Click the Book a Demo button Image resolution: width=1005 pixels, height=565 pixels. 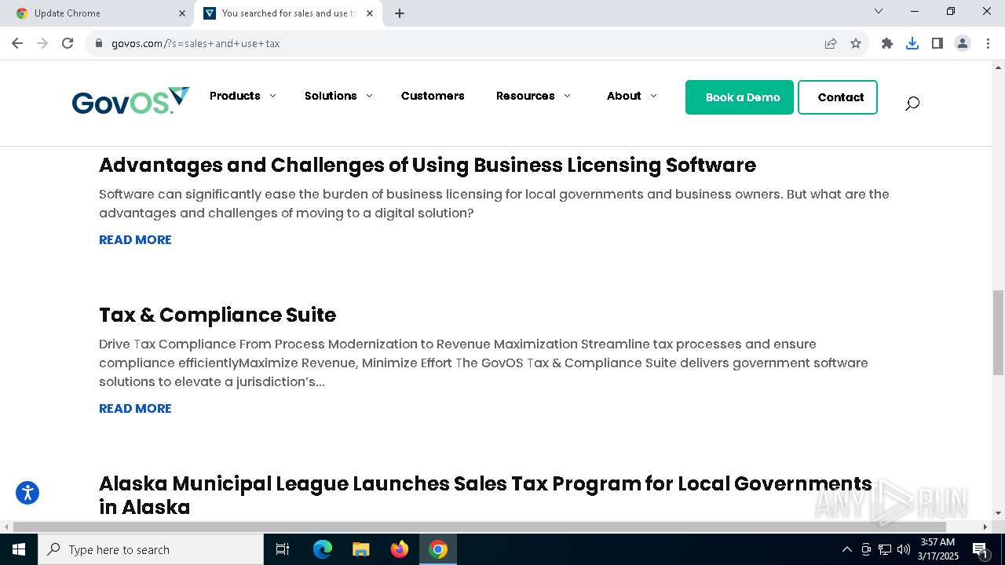pos(740,97)
